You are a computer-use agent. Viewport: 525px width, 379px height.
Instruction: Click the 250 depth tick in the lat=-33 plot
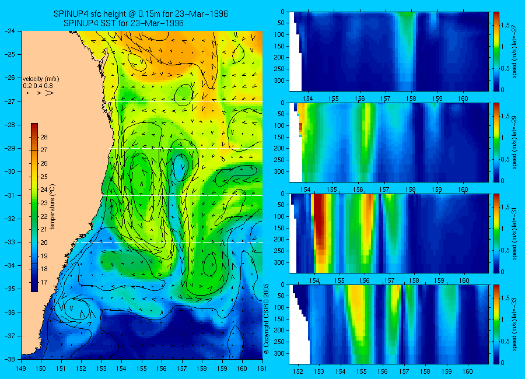point(279,342)
